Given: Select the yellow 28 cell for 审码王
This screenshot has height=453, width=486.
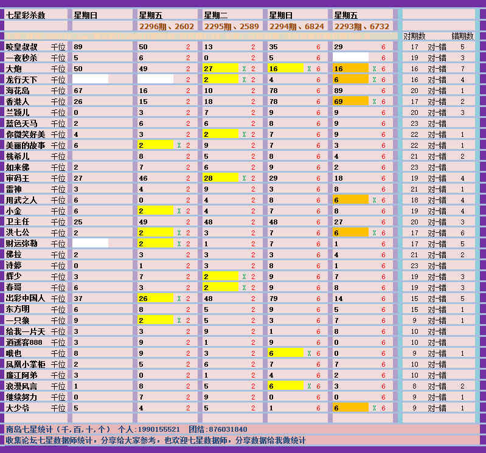Looking at the screenshot, I should coord(220,178).
